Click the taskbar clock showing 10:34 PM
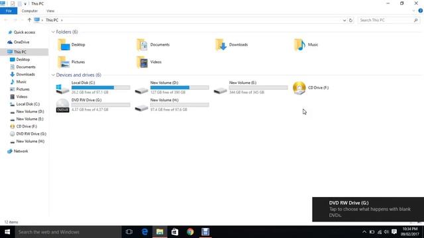This screenshot has width=424, height=238. pyautogui.click(x=410, y=232)
